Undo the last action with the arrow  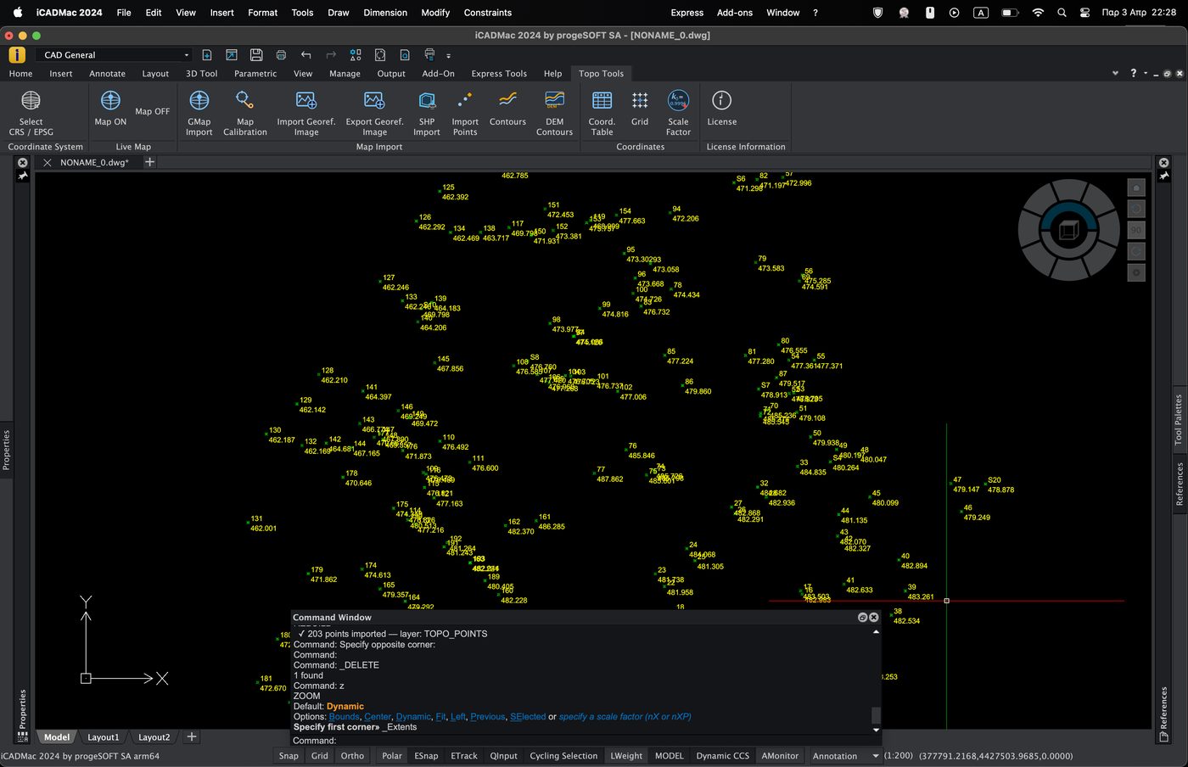coord(305,54)
